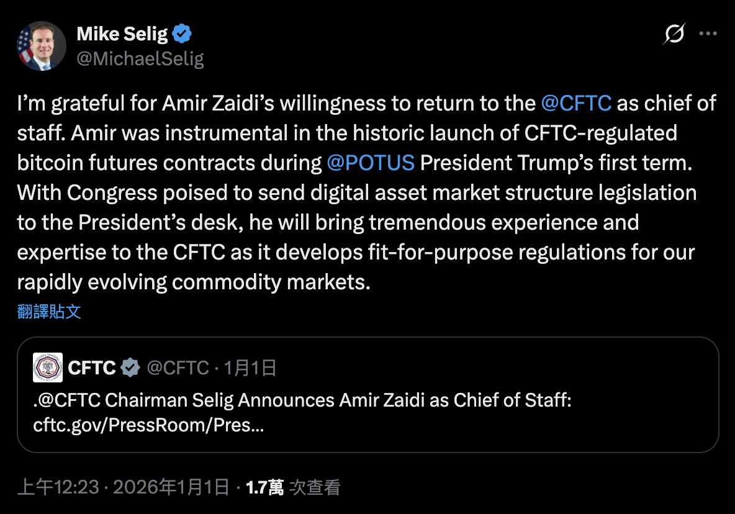Follow the @POTUS mention link
Image resolution: width=735 pixels, height=514 pixels.
coord(370,163)
